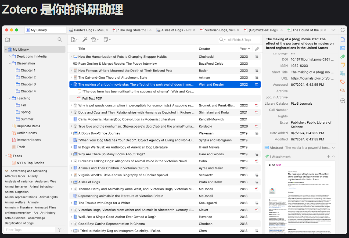The width and height of the screenshot is (349, 238).
Task: Click snapshot icon of Chojnacki row
Action: (257, 57)
